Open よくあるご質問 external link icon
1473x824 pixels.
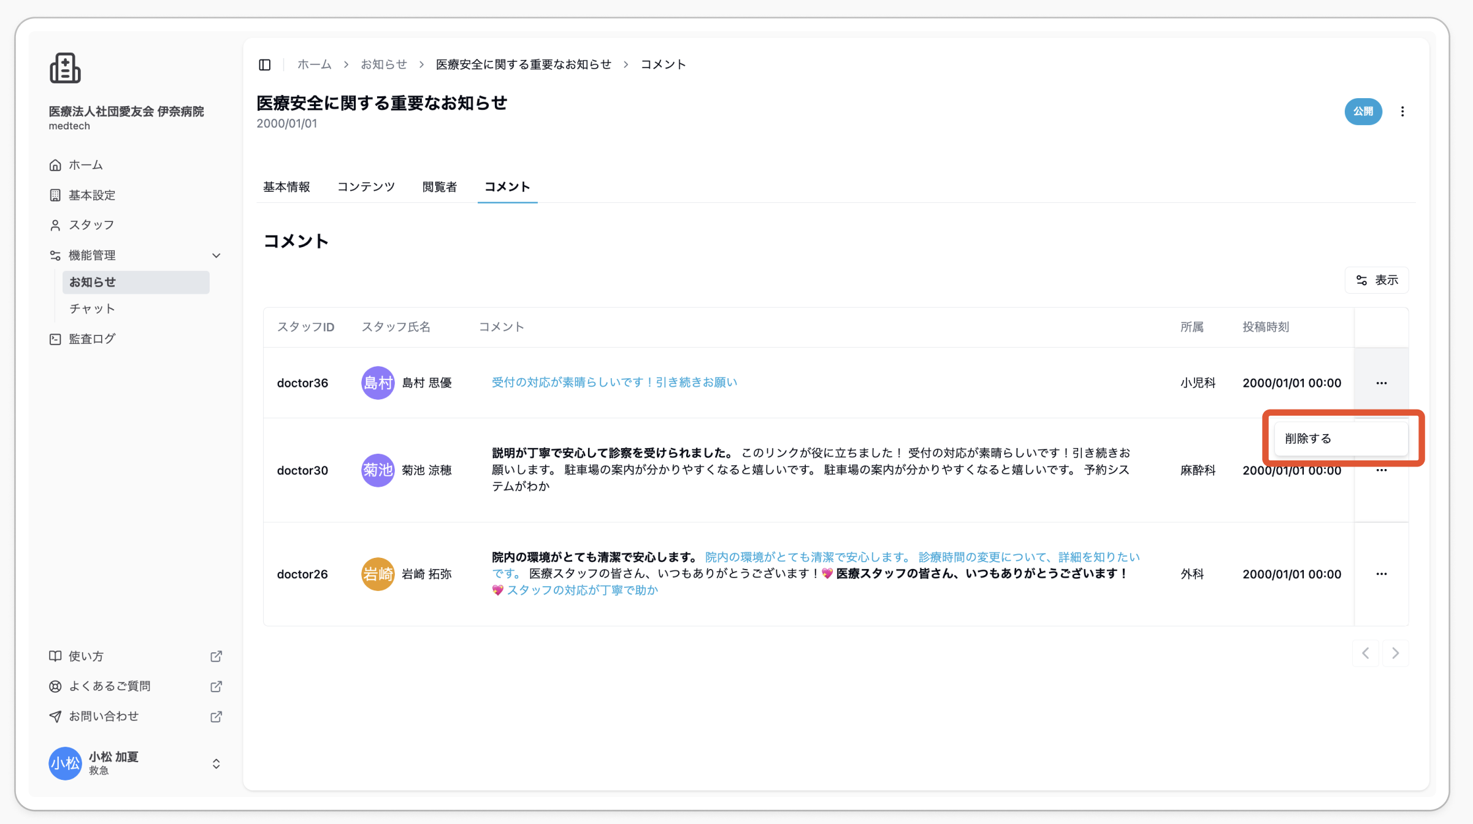point(216,687)
